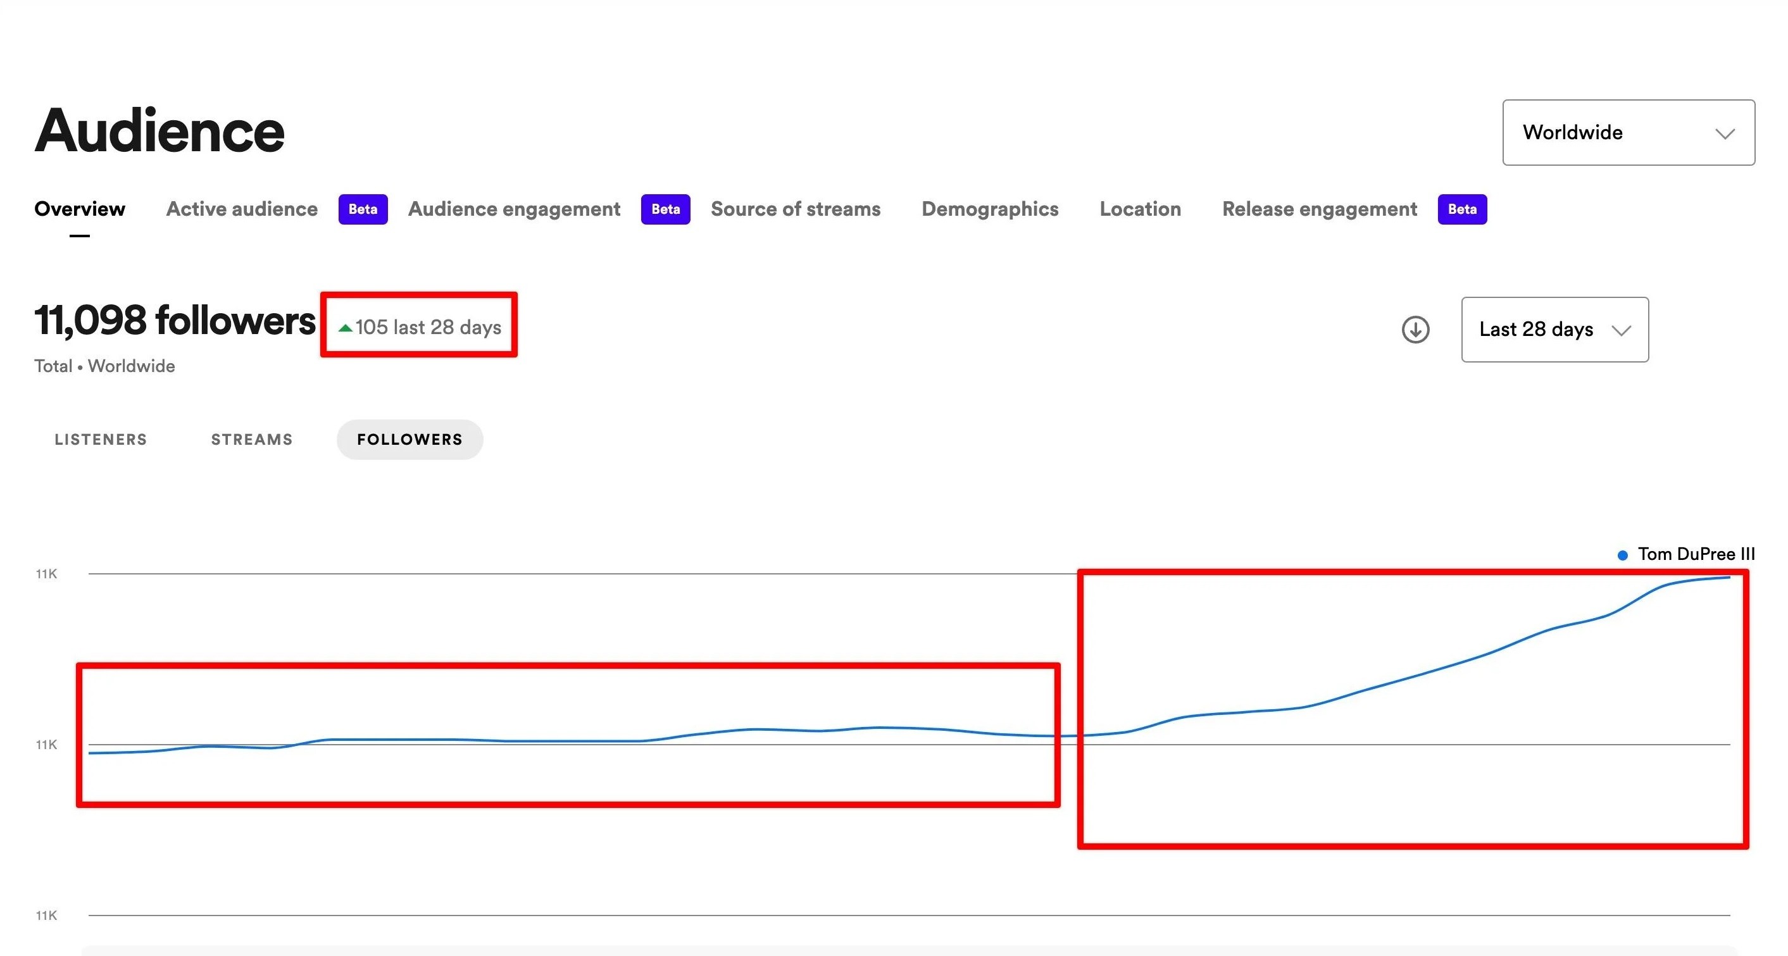Switch chart to Listeners

pyautogui.click(x=101, y=440)
